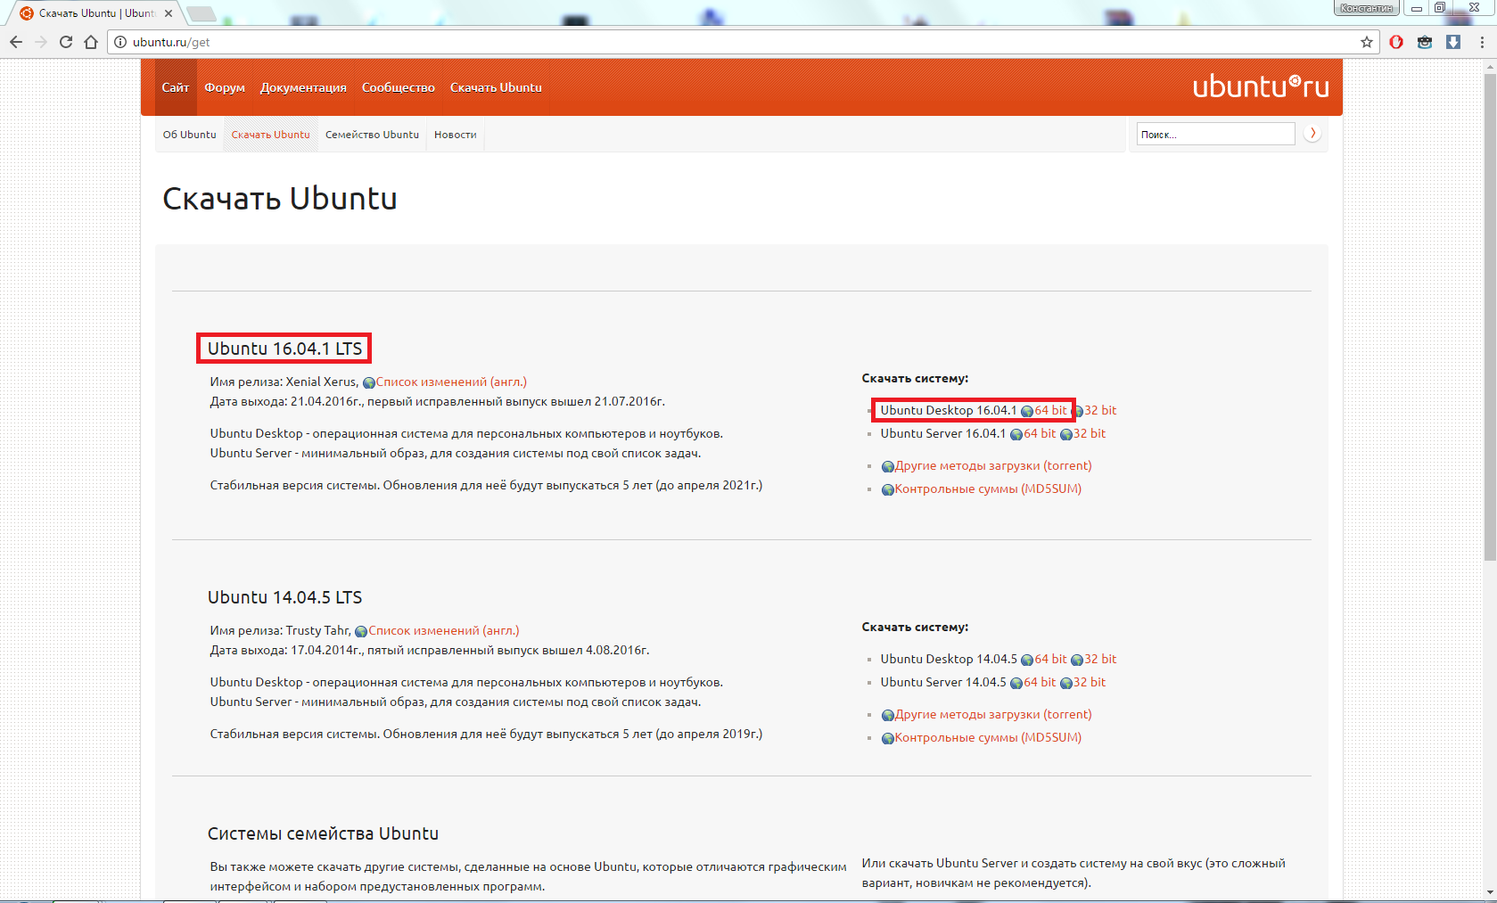The width and height of the screenshot is (1497, 903).
Task: Click the search submit arrow button
Action: 1312,134
